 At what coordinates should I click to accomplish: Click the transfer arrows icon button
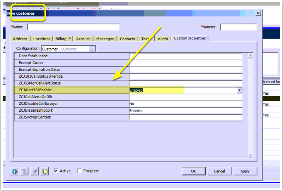[24, 171]
